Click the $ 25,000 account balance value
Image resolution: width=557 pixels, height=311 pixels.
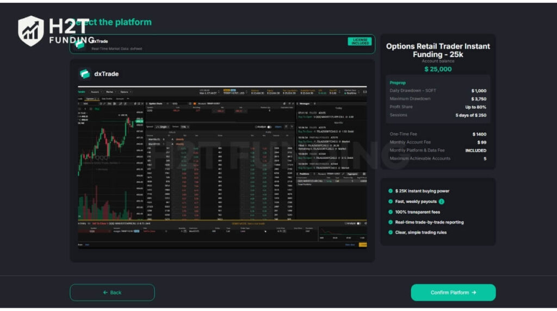click(x=438, y=69)
